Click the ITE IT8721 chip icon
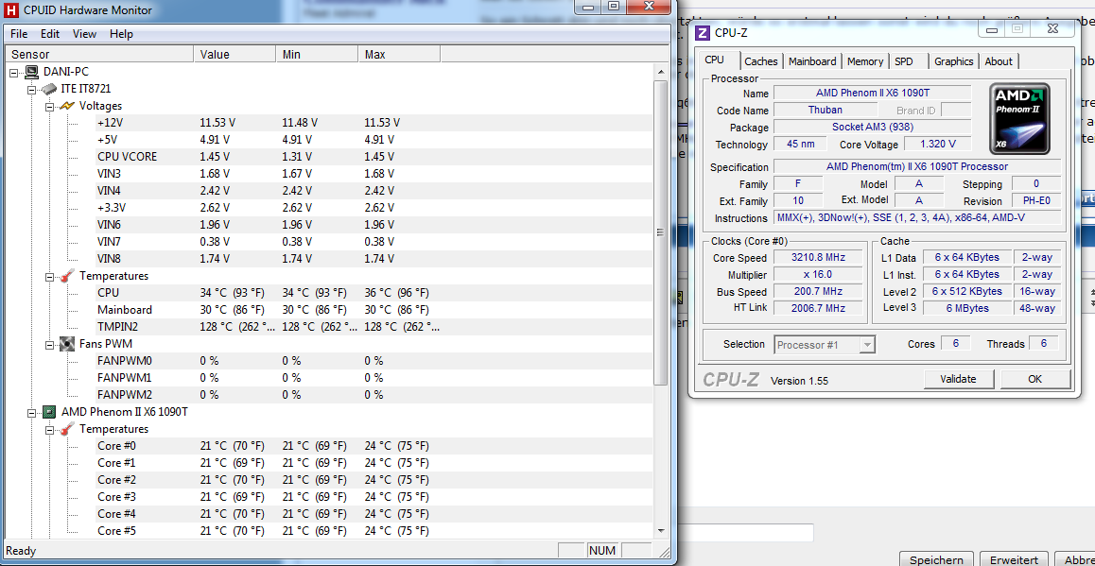This screenshot has height=566, width=1095. pyautogui.click(x=49, y=89)
